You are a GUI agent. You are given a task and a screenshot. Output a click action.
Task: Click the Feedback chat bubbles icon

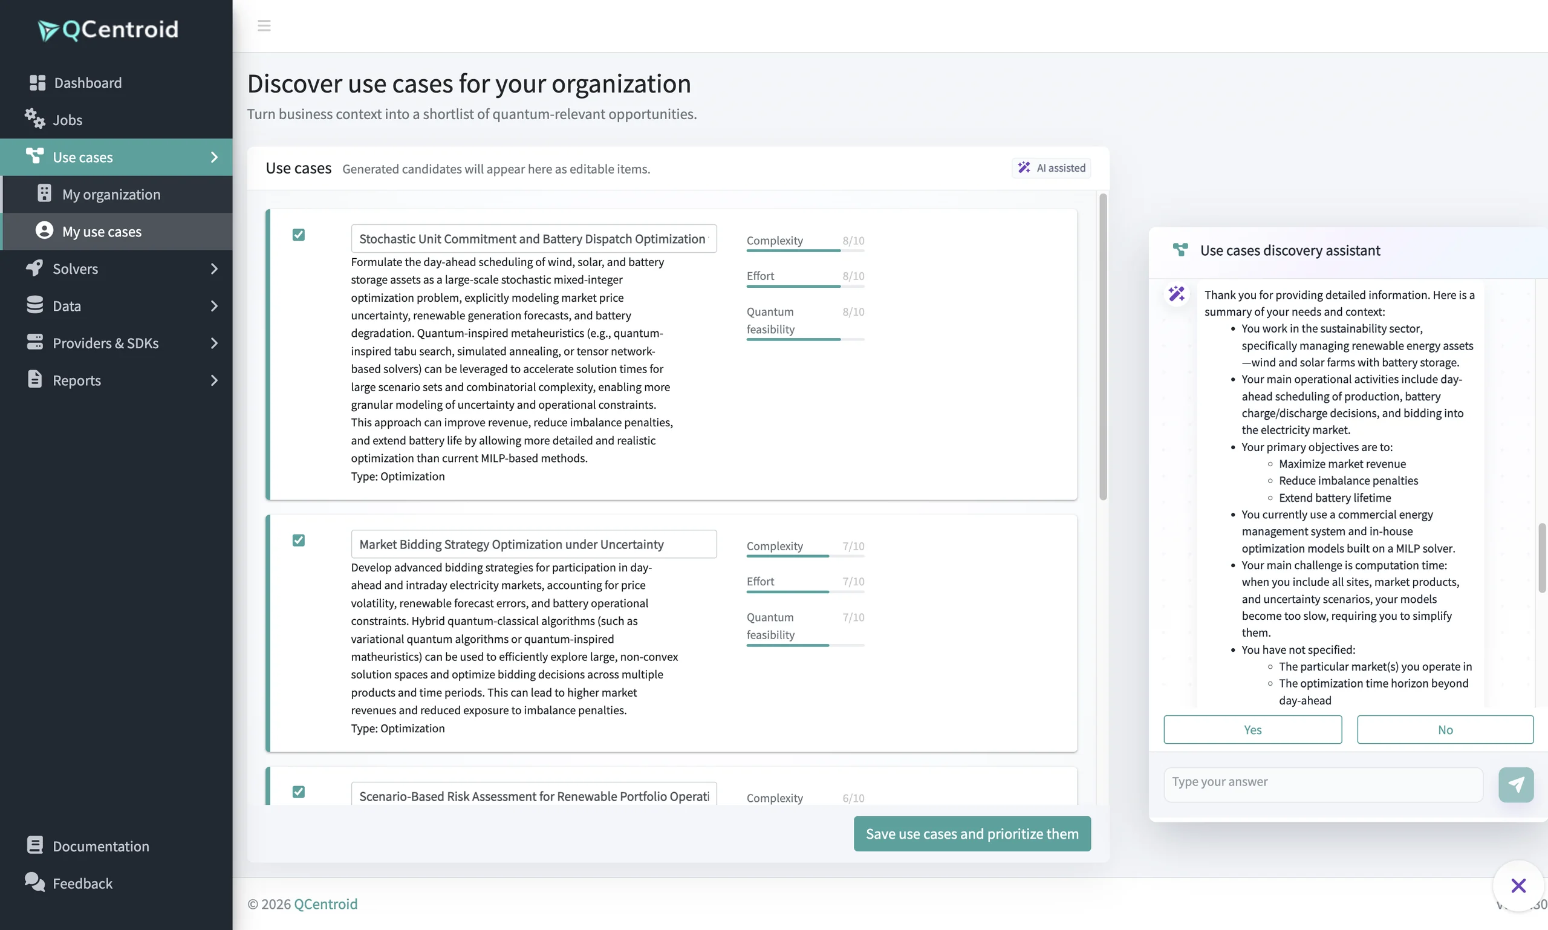point(35,882)
